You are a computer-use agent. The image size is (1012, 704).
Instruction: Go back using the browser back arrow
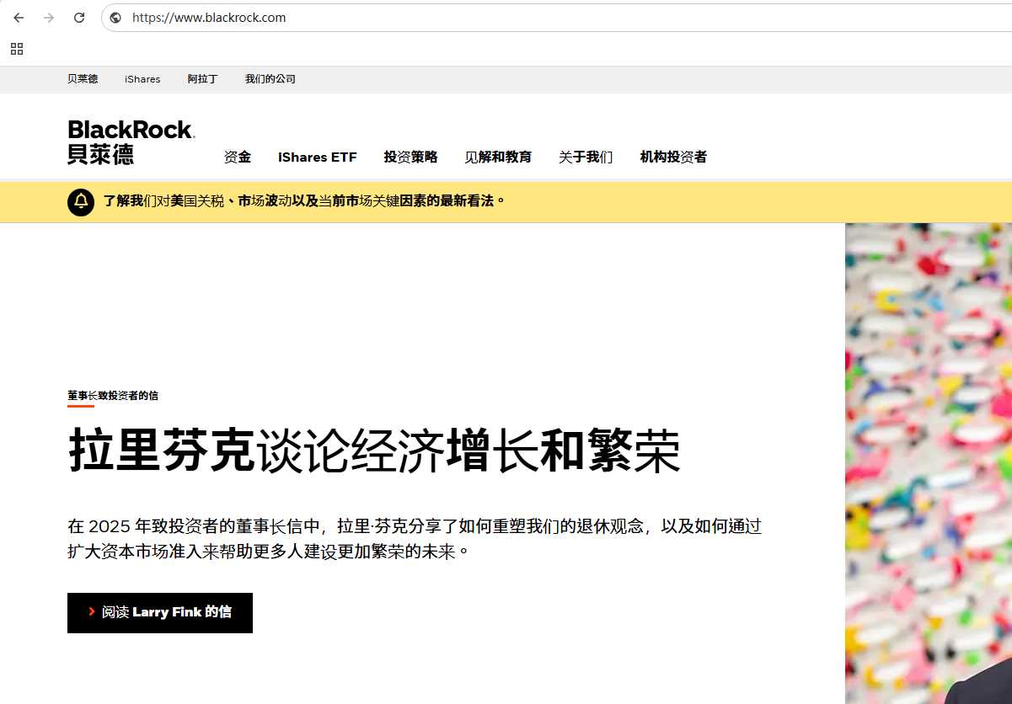(19, 17)
